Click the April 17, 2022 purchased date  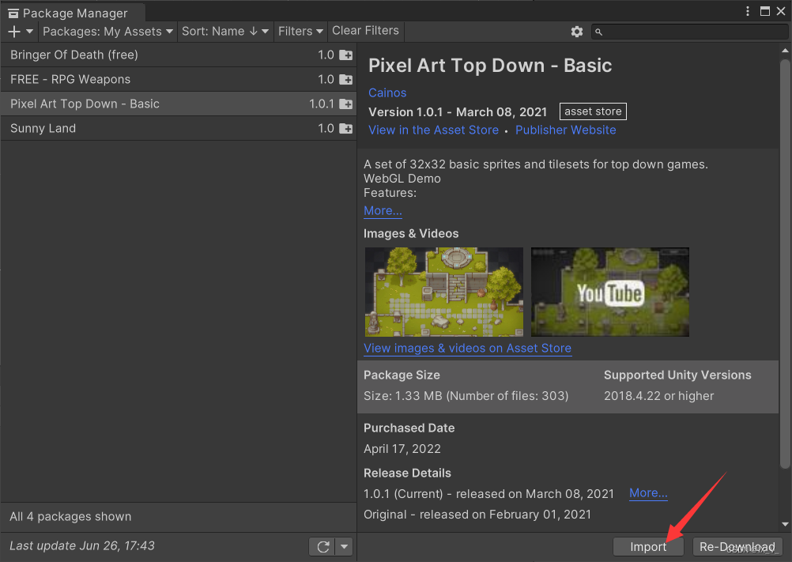point(402,449)
